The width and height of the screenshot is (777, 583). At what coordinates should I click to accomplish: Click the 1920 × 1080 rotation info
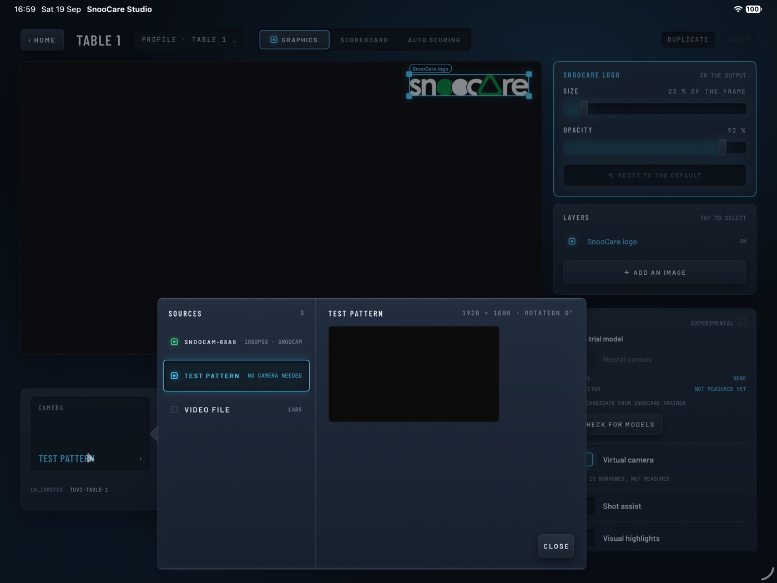[x=518, y=313]
